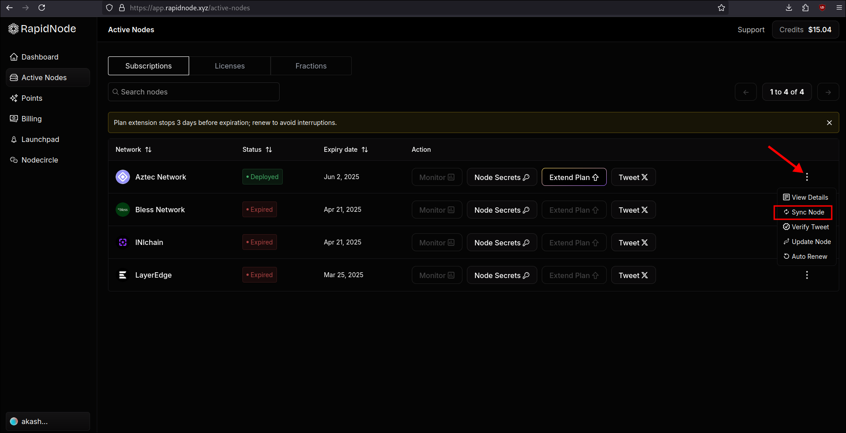The width and height of the screenshot is (846, 433).
Task: Open the browser extensions menu
Action: point(806,8)
